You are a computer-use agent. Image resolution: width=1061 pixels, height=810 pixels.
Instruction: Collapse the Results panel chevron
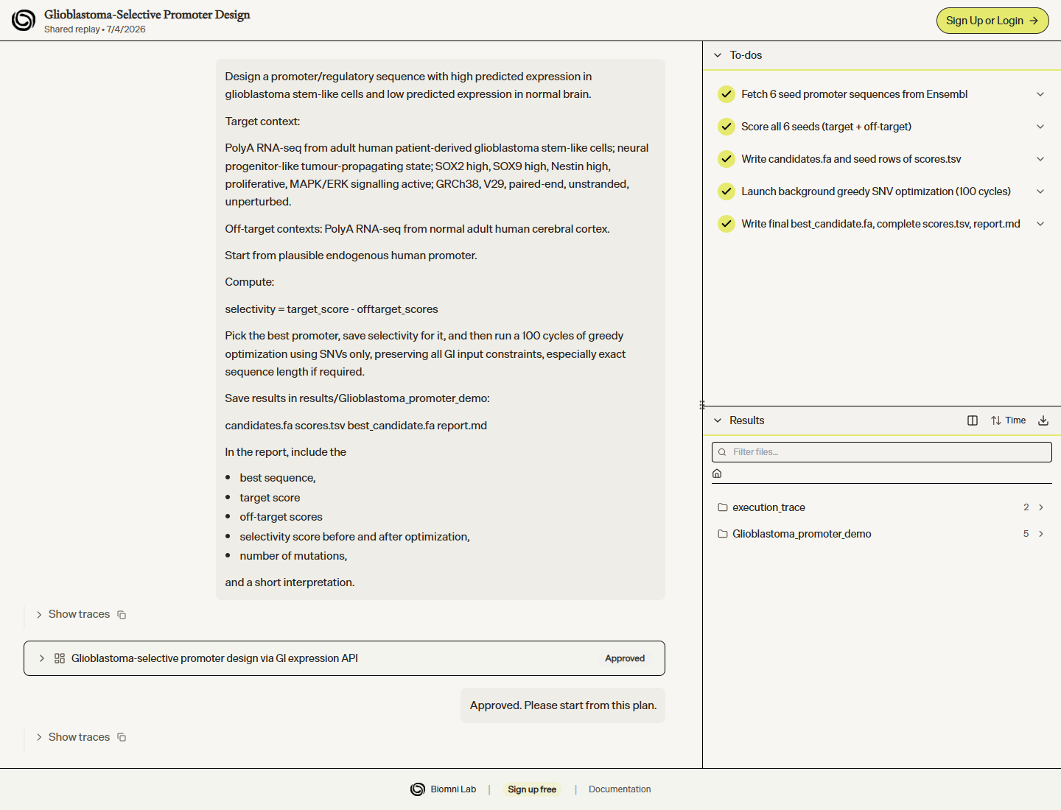pyautogui.click(x=718, y=420)
